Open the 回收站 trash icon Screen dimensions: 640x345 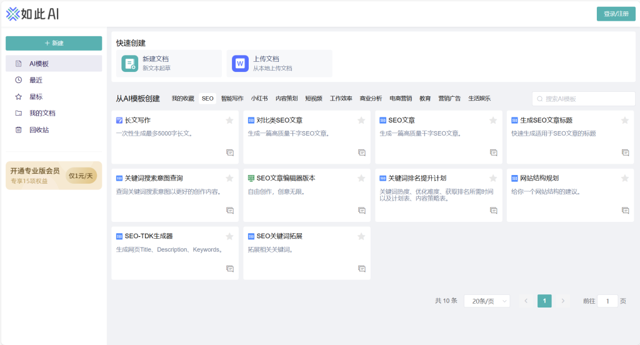[18, 130]
